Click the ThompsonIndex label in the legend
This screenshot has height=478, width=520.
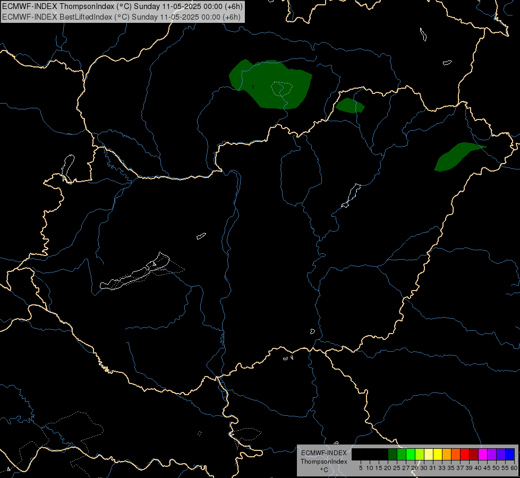(324, 462)
